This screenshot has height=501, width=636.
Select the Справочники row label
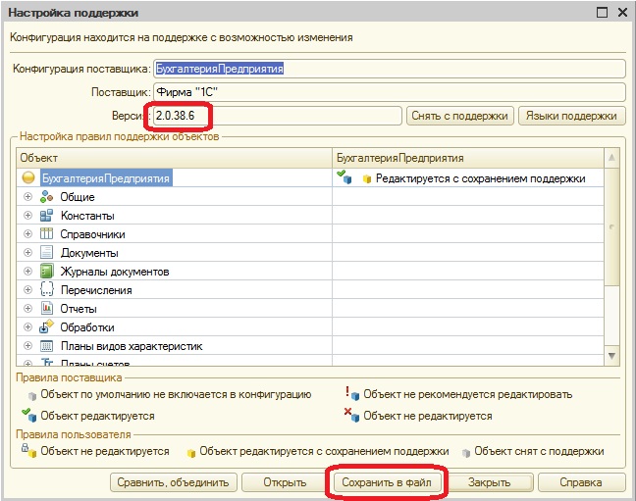pos(92,234)
